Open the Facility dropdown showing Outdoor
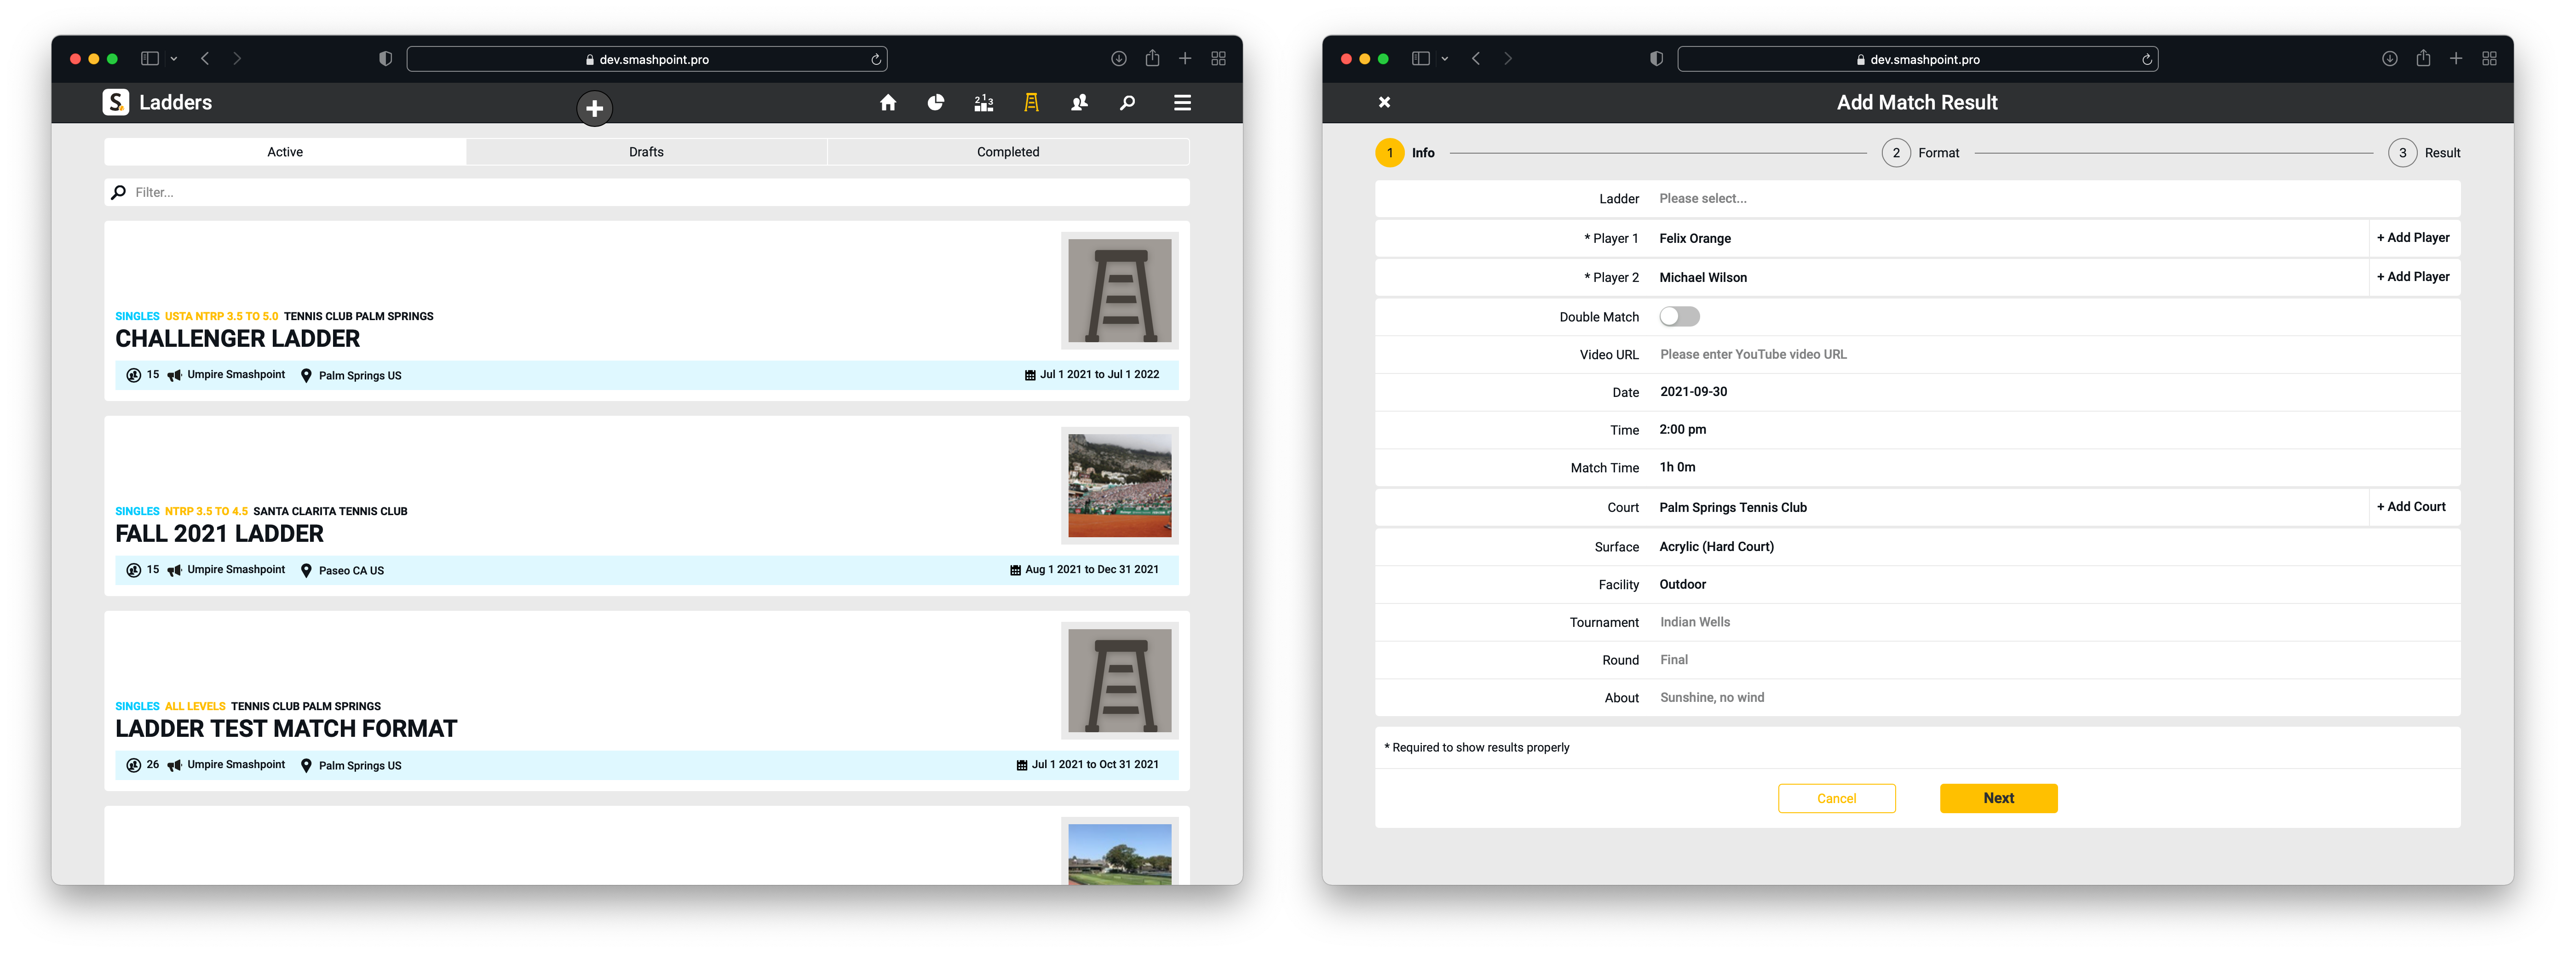This screenshot has width=2576, height=953. (1918, 584)
